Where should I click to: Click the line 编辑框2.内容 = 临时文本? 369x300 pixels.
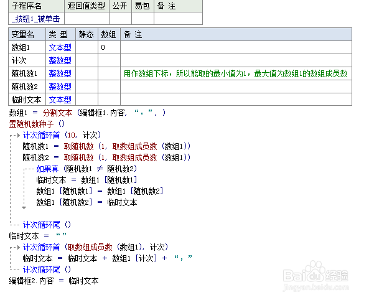(x=54, y=281)
